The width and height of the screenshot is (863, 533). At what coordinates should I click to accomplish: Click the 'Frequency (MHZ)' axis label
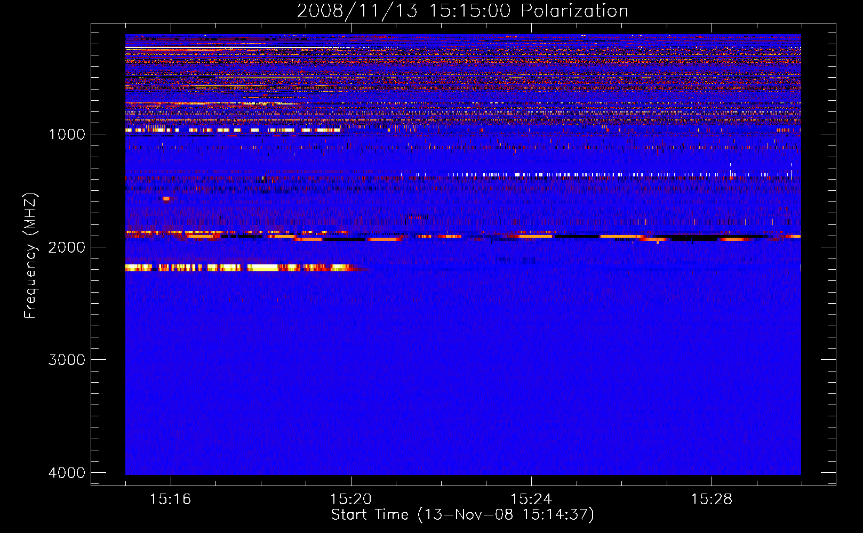point(30,256)
